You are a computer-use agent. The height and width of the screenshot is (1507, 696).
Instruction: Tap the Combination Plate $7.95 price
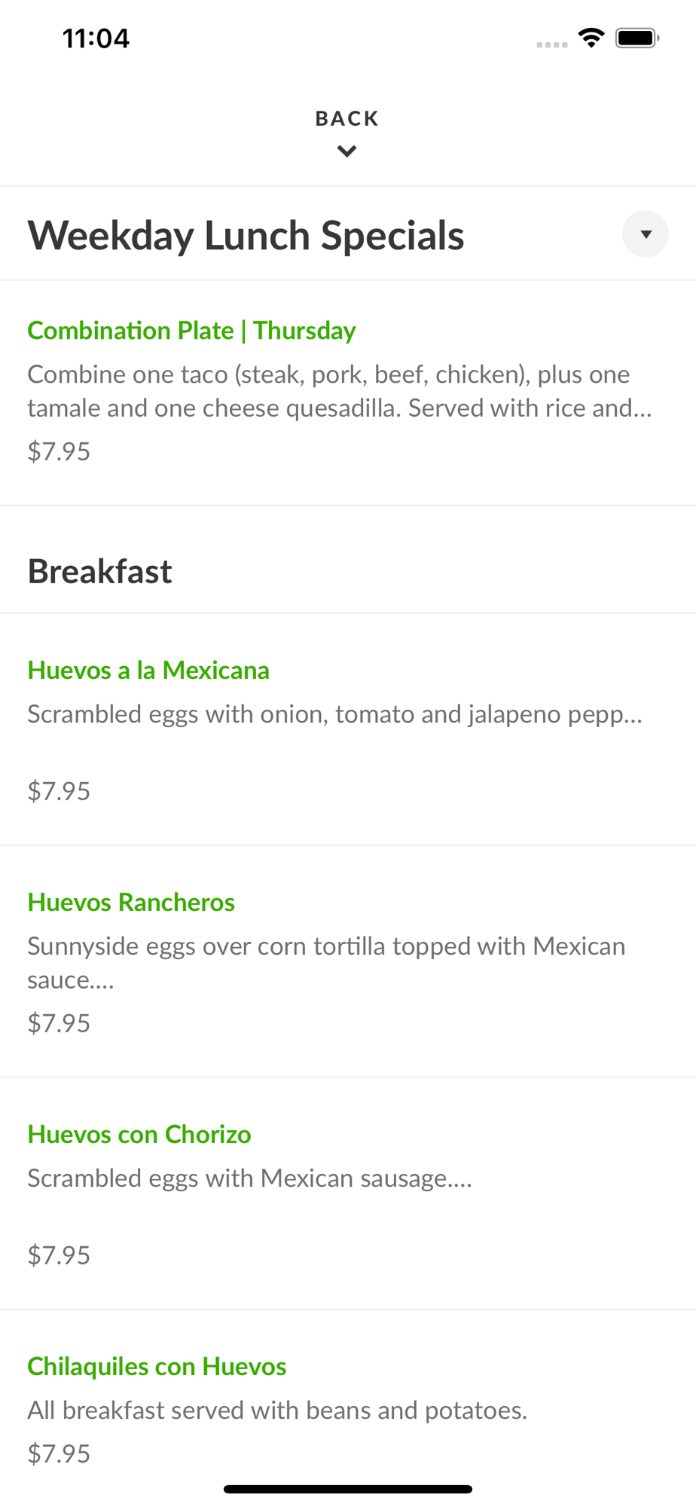[59, 451]
